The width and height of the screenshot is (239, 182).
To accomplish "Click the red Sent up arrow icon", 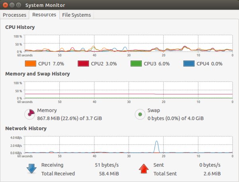I will (143, 169).
